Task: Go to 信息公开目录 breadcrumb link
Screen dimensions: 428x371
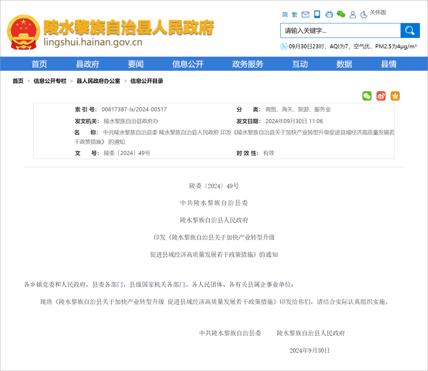Action: click(x=147, y=81)
